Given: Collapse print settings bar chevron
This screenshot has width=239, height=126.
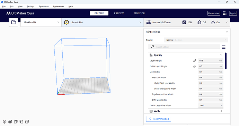Looking at the screenshot, I should [x=227, y=22].
